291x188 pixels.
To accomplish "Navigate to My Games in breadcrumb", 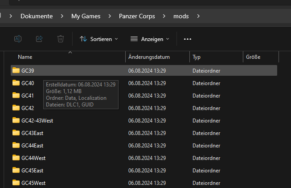I will tap(86, 16).
